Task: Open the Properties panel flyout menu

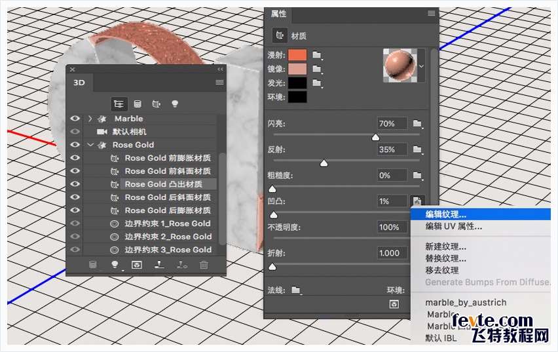Action: [x=432, y=13]
